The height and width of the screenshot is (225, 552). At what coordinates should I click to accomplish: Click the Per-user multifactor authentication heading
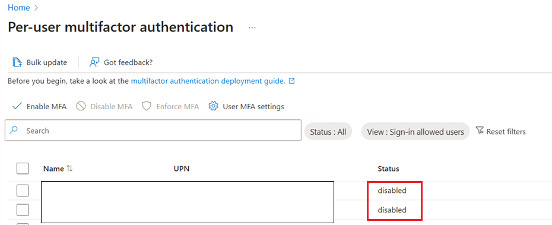120,27
